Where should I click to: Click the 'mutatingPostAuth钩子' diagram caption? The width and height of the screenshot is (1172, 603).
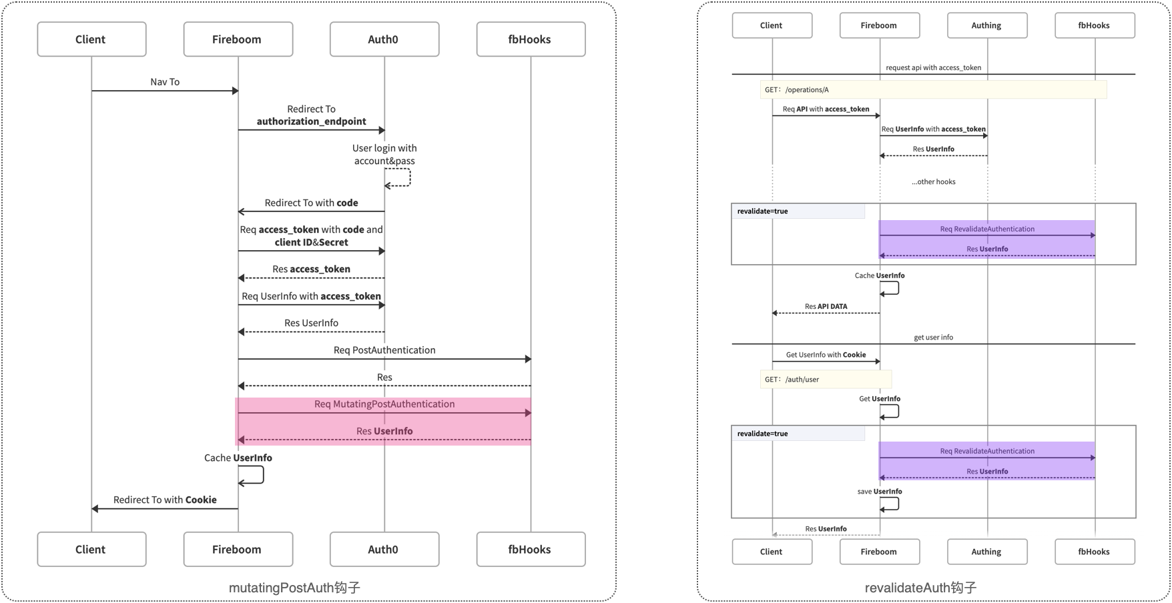point(294,588)
